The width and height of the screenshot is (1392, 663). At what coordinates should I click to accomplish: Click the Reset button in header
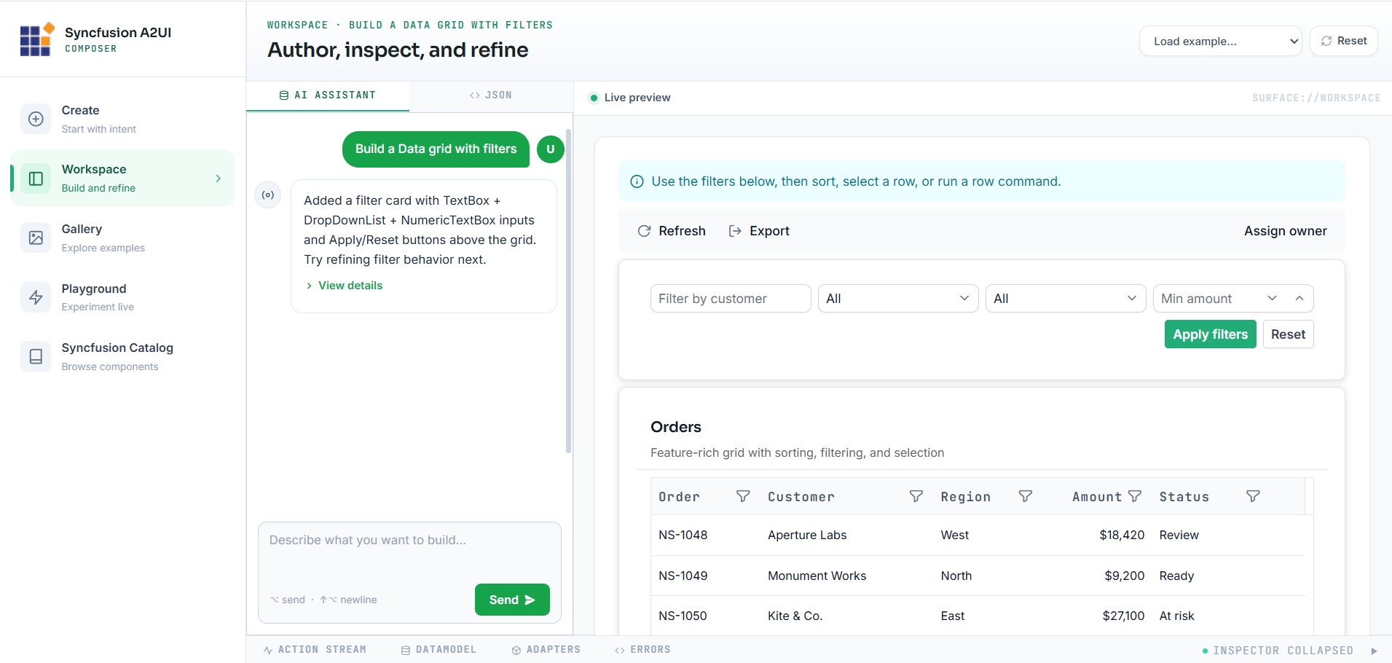(x=1344, y=41)
